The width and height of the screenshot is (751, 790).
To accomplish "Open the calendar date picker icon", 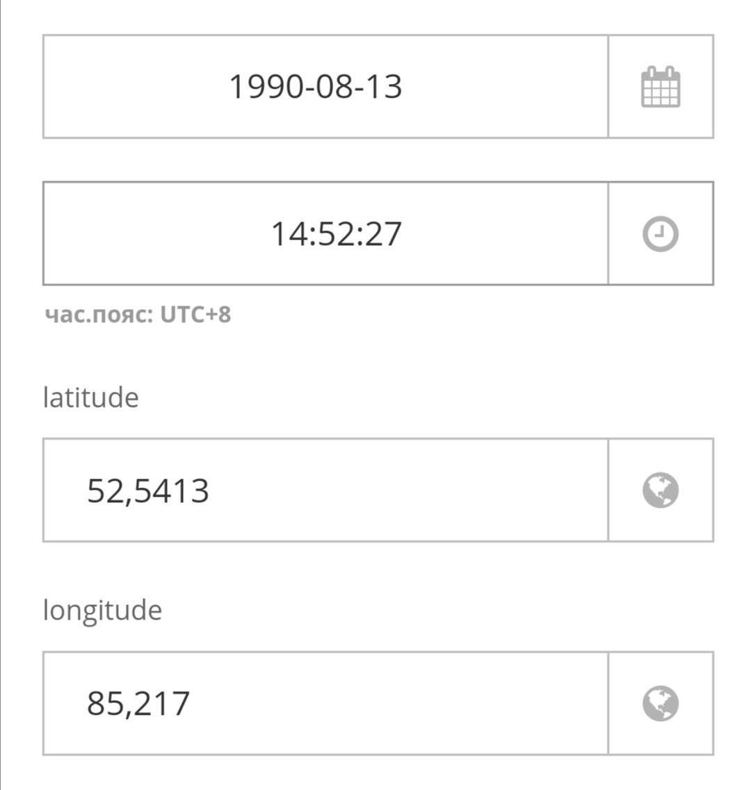I will pos(660,87).
